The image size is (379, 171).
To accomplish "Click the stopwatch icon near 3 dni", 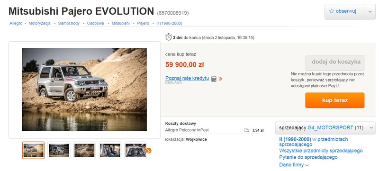I will tap(169, 37).
